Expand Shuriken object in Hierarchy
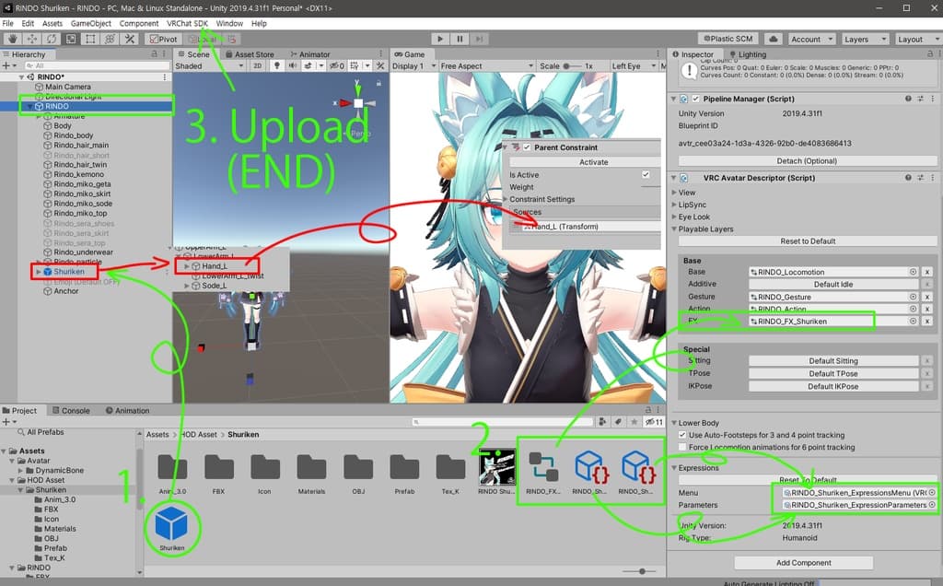 point(39,272)
